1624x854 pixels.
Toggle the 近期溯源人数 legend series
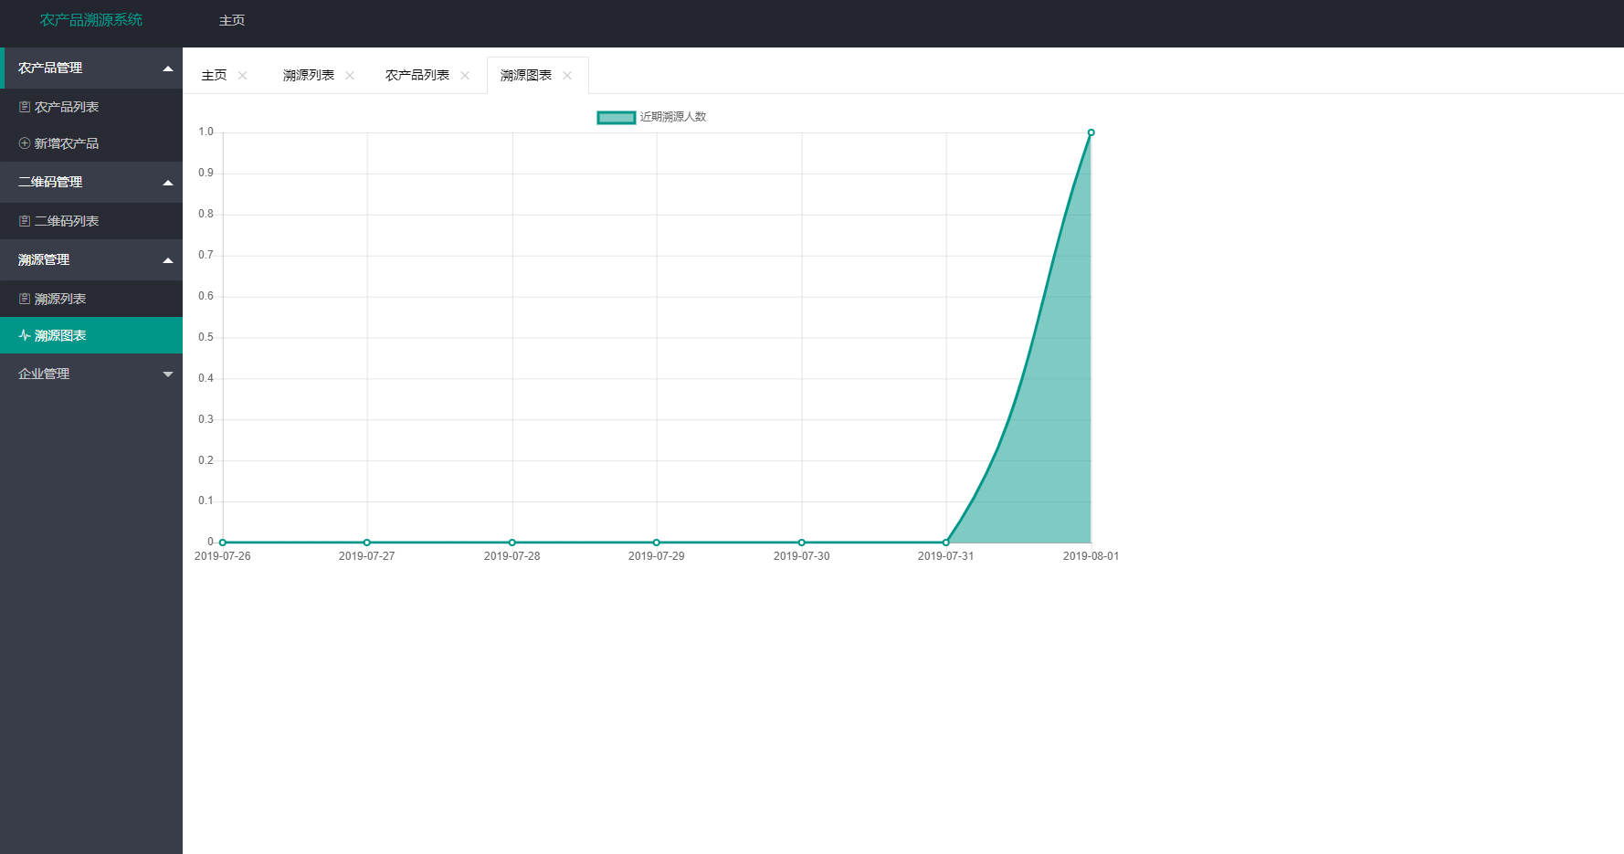[x=673, y=117]
